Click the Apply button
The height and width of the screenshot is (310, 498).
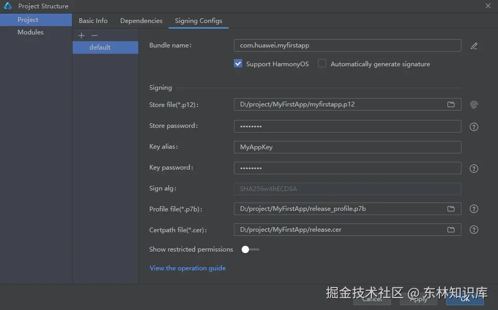pyautogui.click(x=419, y=299)
